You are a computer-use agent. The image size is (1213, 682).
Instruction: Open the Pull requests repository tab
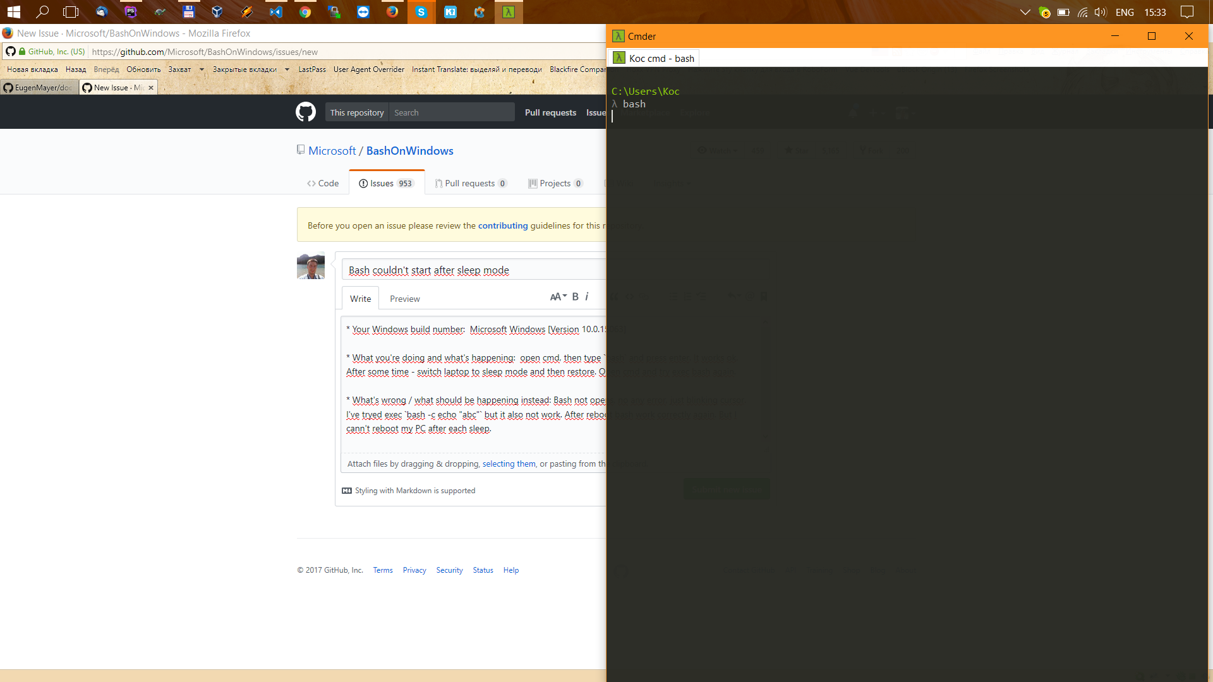coord(470,183)
